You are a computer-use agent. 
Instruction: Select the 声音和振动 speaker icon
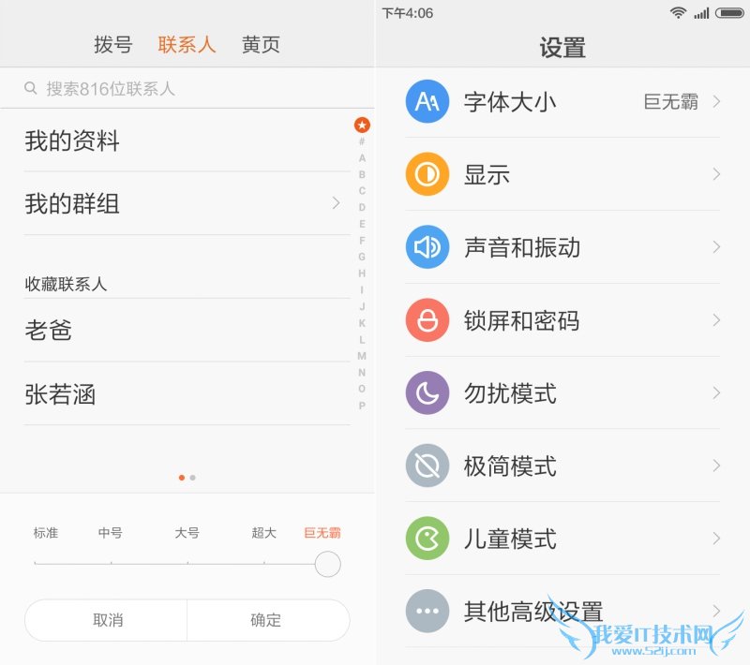(427, 247)
